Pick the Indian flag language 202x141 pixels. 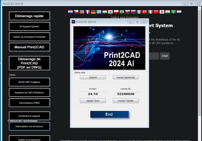[x=168, y=12]
